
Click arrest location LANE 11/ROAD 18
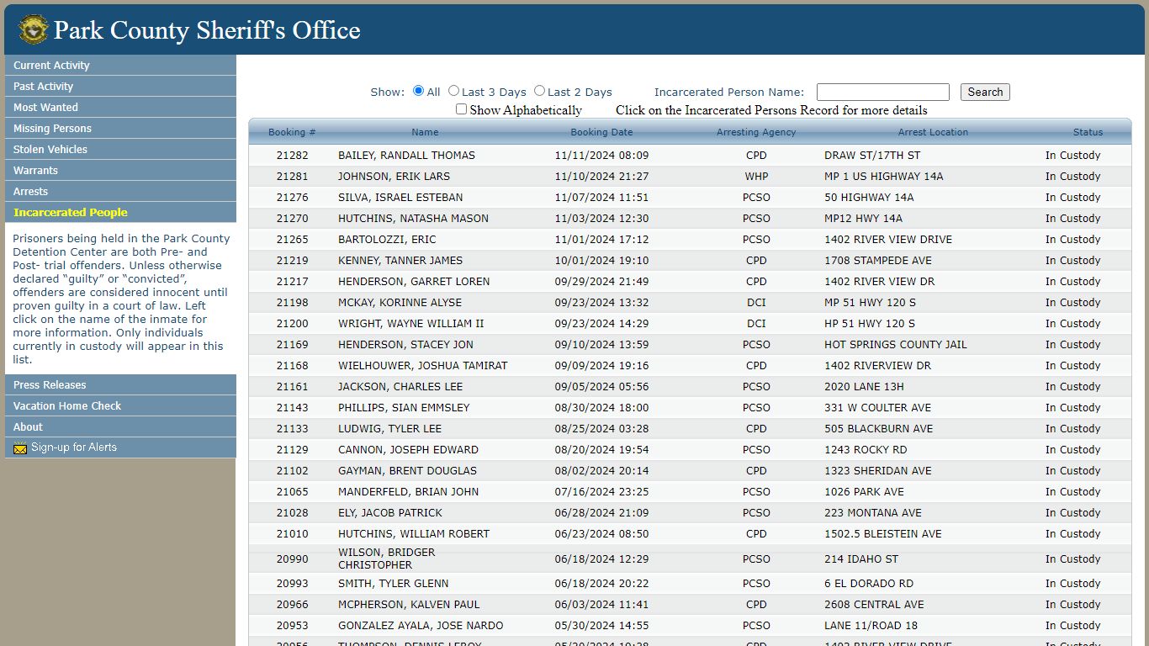point(871,626)
